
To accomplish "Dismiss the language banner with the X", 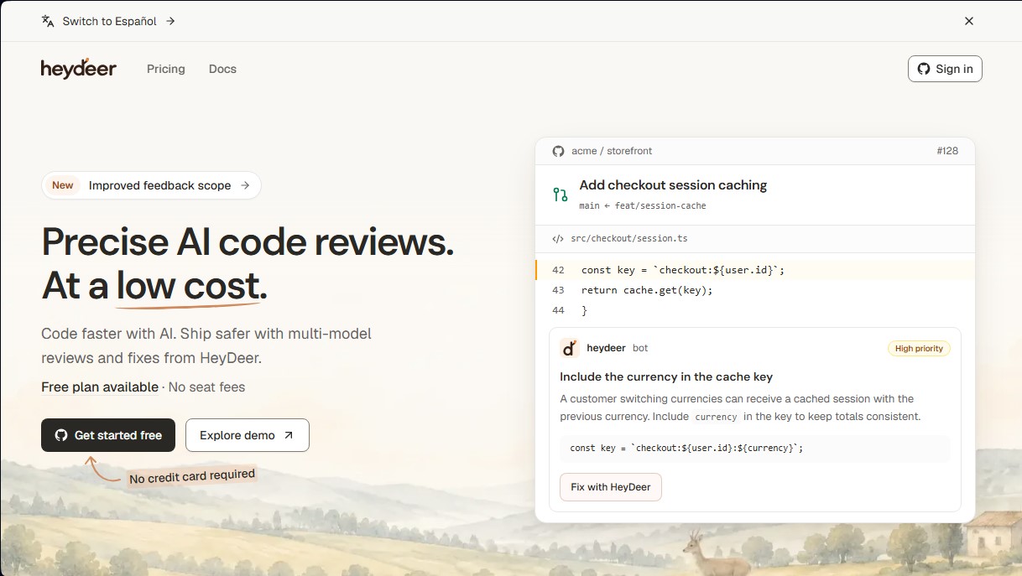I will (x=969, y=21).
